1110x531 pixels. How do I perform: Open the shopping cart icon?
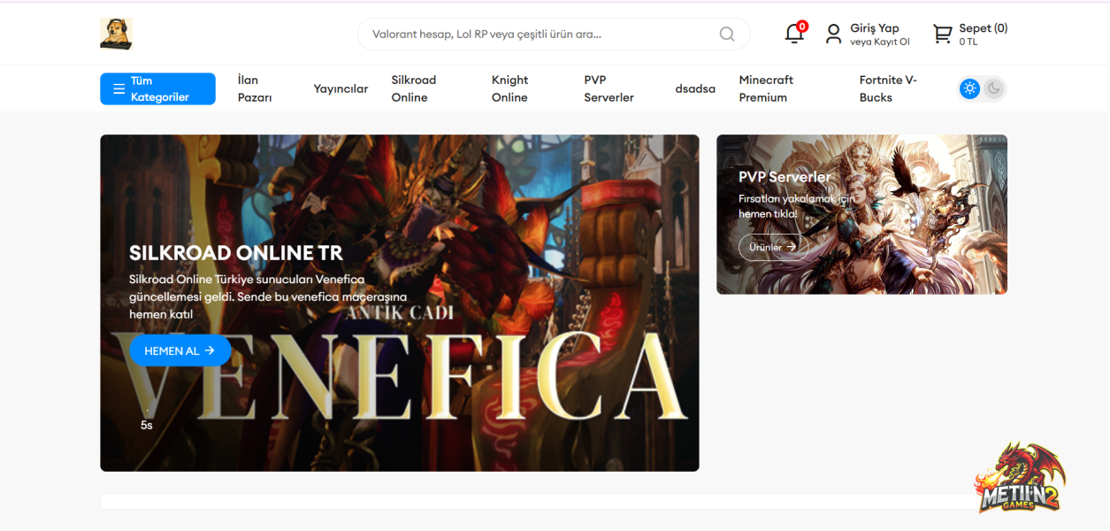click(943, 35)
